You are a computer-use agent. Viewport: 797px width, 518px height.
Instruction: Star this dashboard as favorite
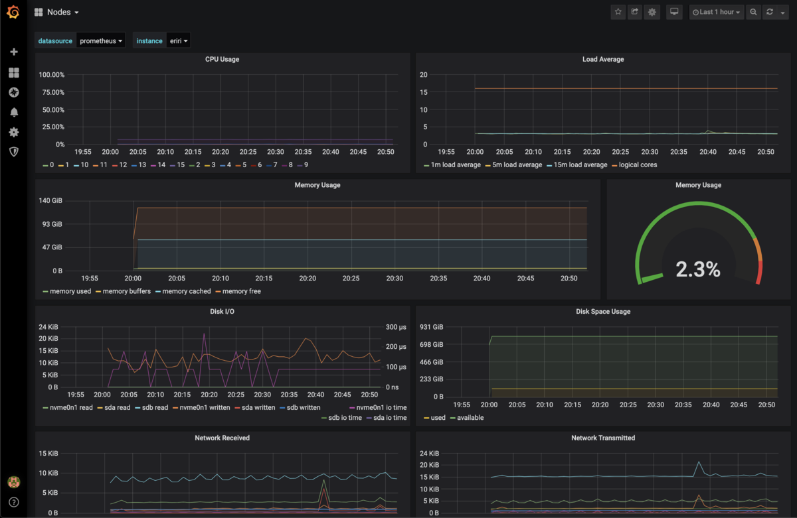pyautogui.click(x=618, y=12)
